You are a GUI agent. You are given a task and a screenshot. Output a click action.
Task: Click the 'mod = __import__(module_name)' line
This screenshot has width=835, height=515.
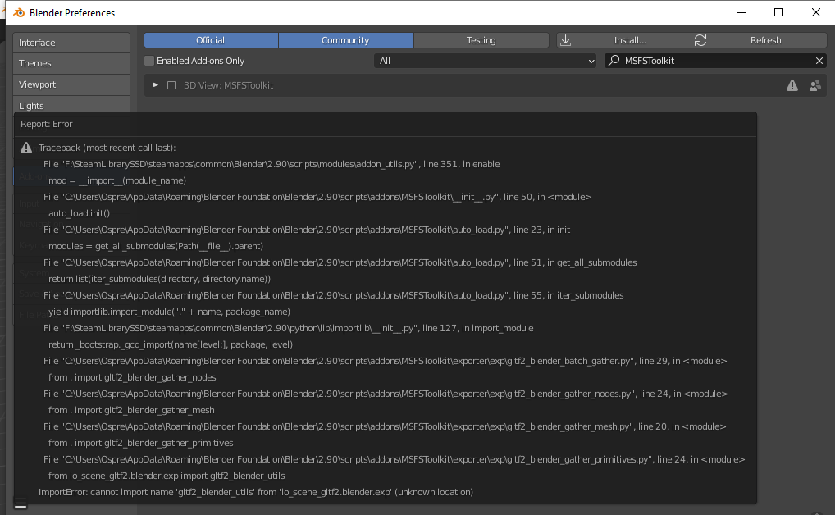(x=117, y=180)
